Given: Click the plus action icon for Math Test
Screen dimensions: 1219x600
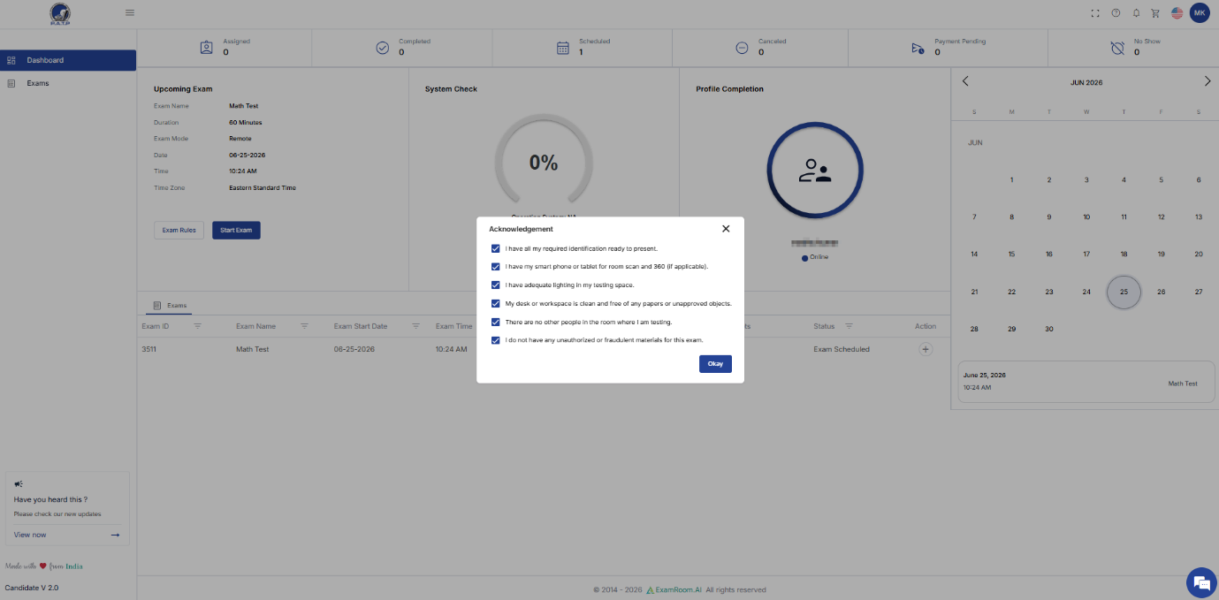Looking at the screenshot, I should point(926,349).
